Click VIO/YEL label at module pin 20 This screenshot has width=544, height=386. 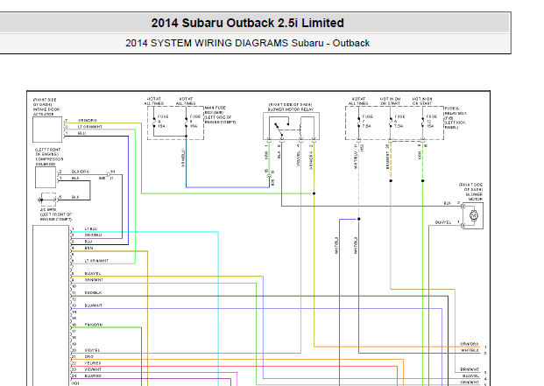(92, 350)
